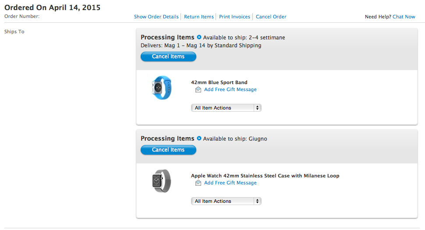Click the blue arrow beside the 2-4 settimane shipment
The height and width of the screenshot is (230, 425).
click(199, 38)
